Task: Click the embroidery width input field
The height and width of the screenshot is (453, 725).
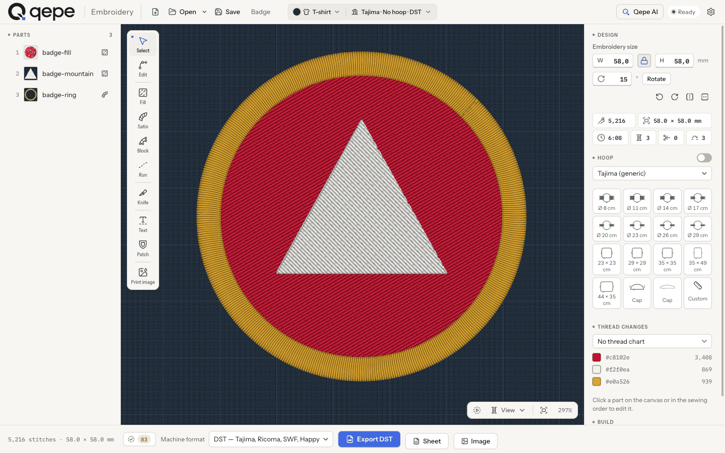Action: (613, 61)
